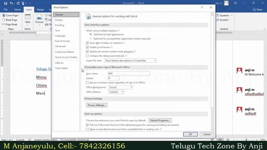The width and height of the screenshot is (267, 150).
Task: Click the User name input field
Action: [x=129, y=73]
